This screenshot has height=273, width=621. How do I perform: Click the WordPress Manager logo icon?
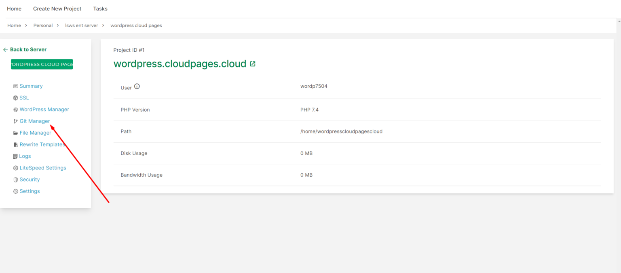click(x=15, y=109)
